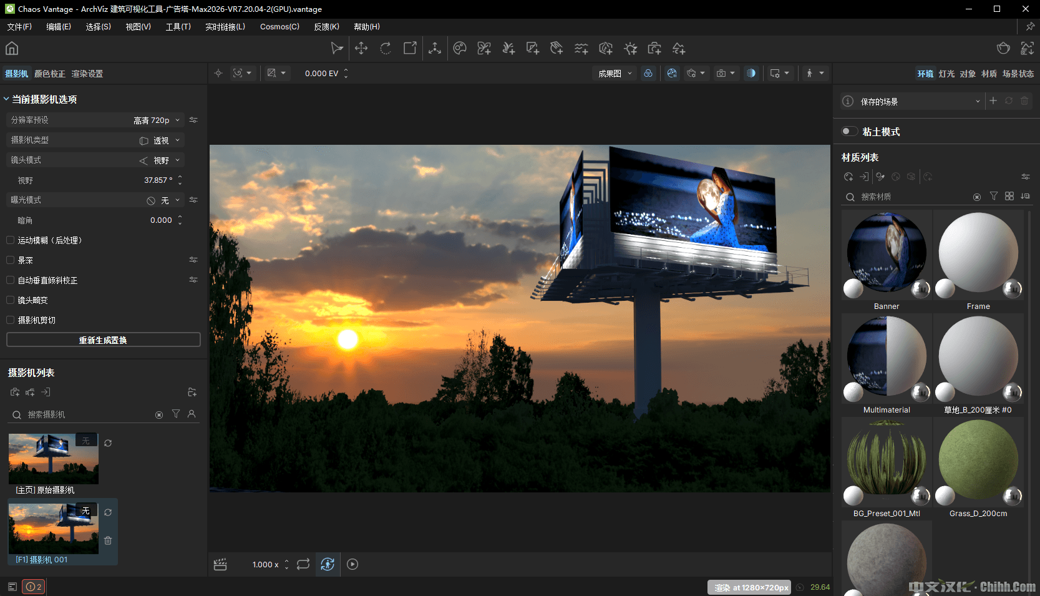
Task: Enable the 景深 depth of field checkbox
Action: point(11,260)
